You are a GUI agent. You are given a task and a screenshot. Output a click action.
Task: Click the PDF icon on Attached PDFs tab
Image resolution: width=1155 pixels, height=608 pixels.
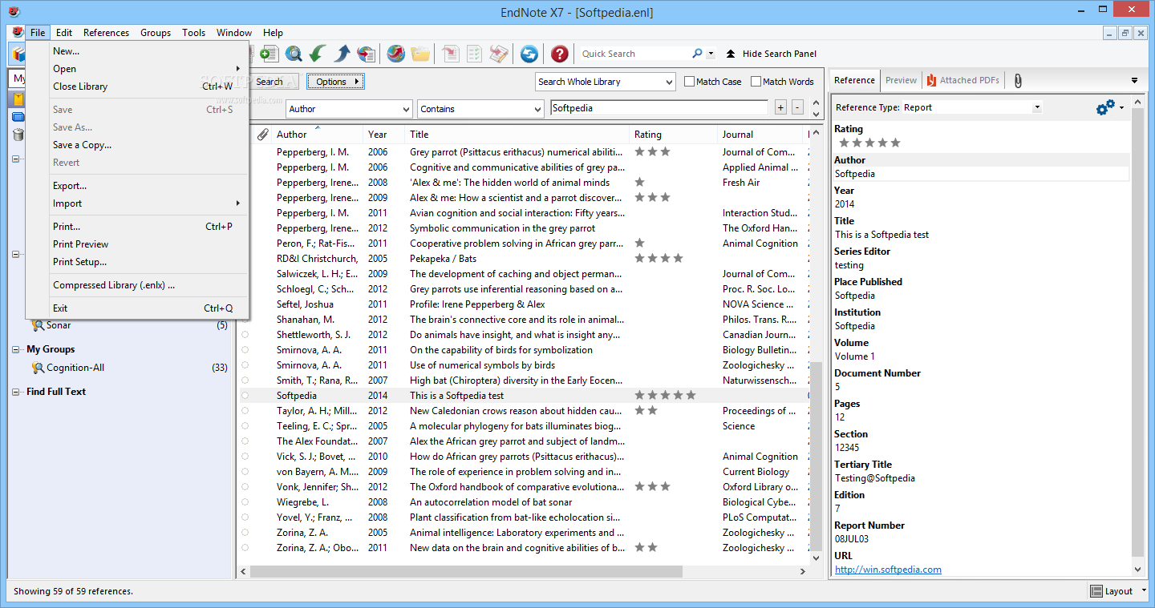931,80
